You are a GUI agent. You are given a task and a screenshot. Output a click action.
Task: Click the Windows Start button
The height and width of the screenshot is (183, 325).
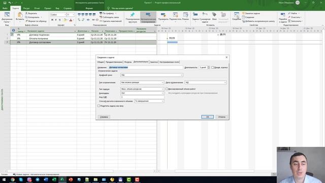pyautogui.click(x=4, y=179)
